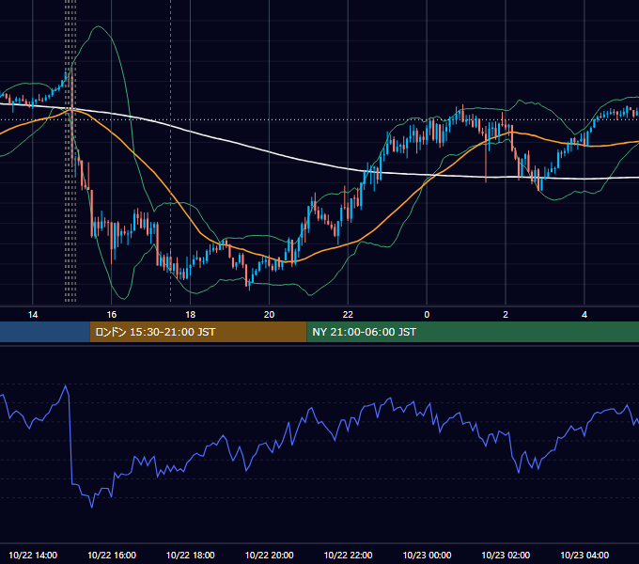Click the London session bar 15:30-21:00 JST
The width and height of the screenshot is (639, 564).
click(198, 332)
